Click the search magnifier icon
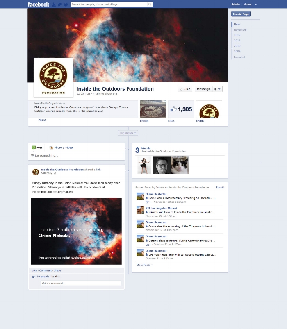 coord(150,4)
